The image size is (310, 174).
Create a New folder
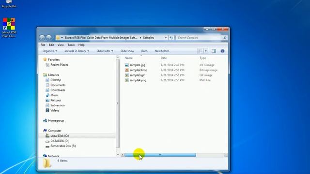click(x=162, y=51)
